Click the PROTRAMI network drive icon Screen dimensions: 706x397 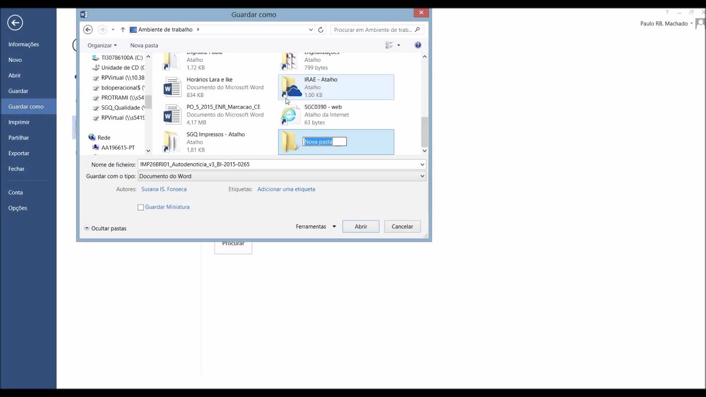(95, 98)
